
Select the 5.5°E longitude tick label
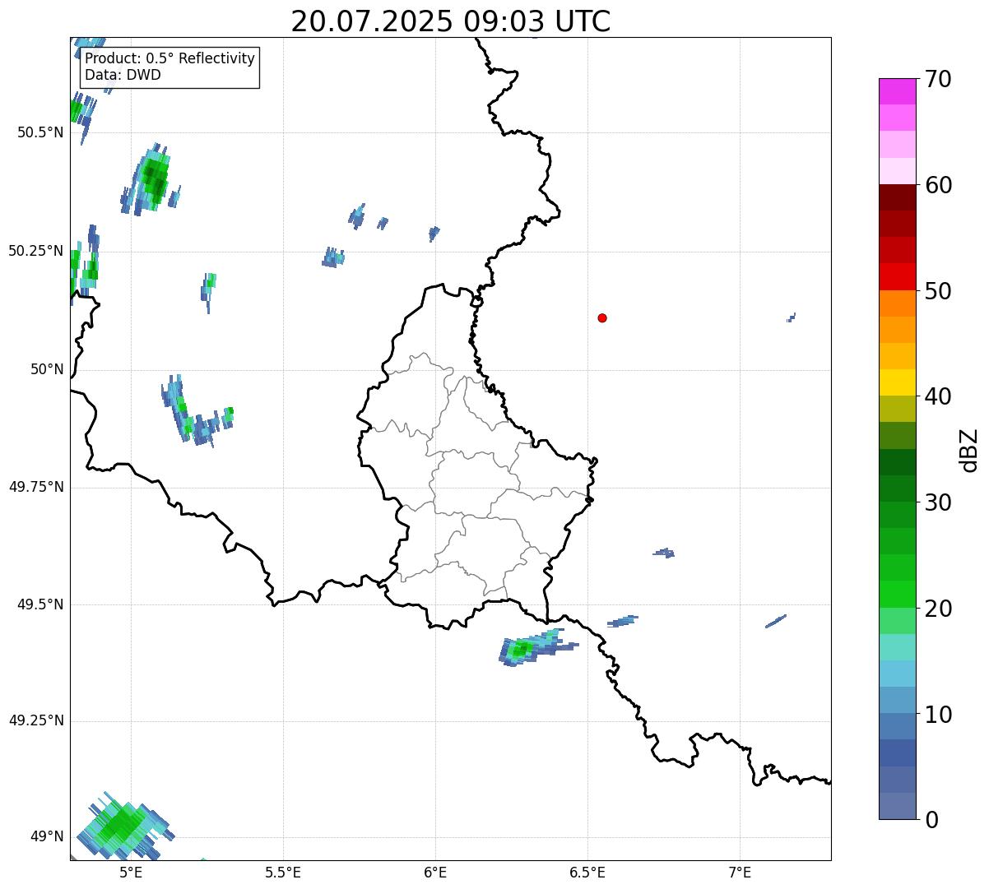pos(283,872)
